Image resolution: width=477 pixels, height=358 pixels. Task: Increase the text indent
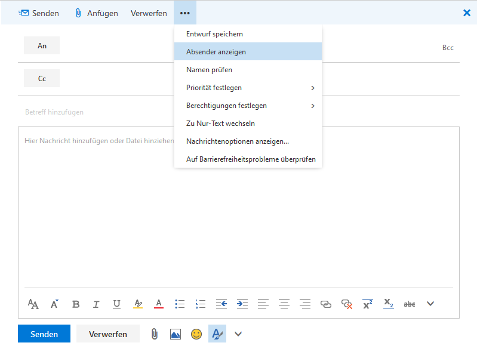pyautogui.click(x=242, y=304)
